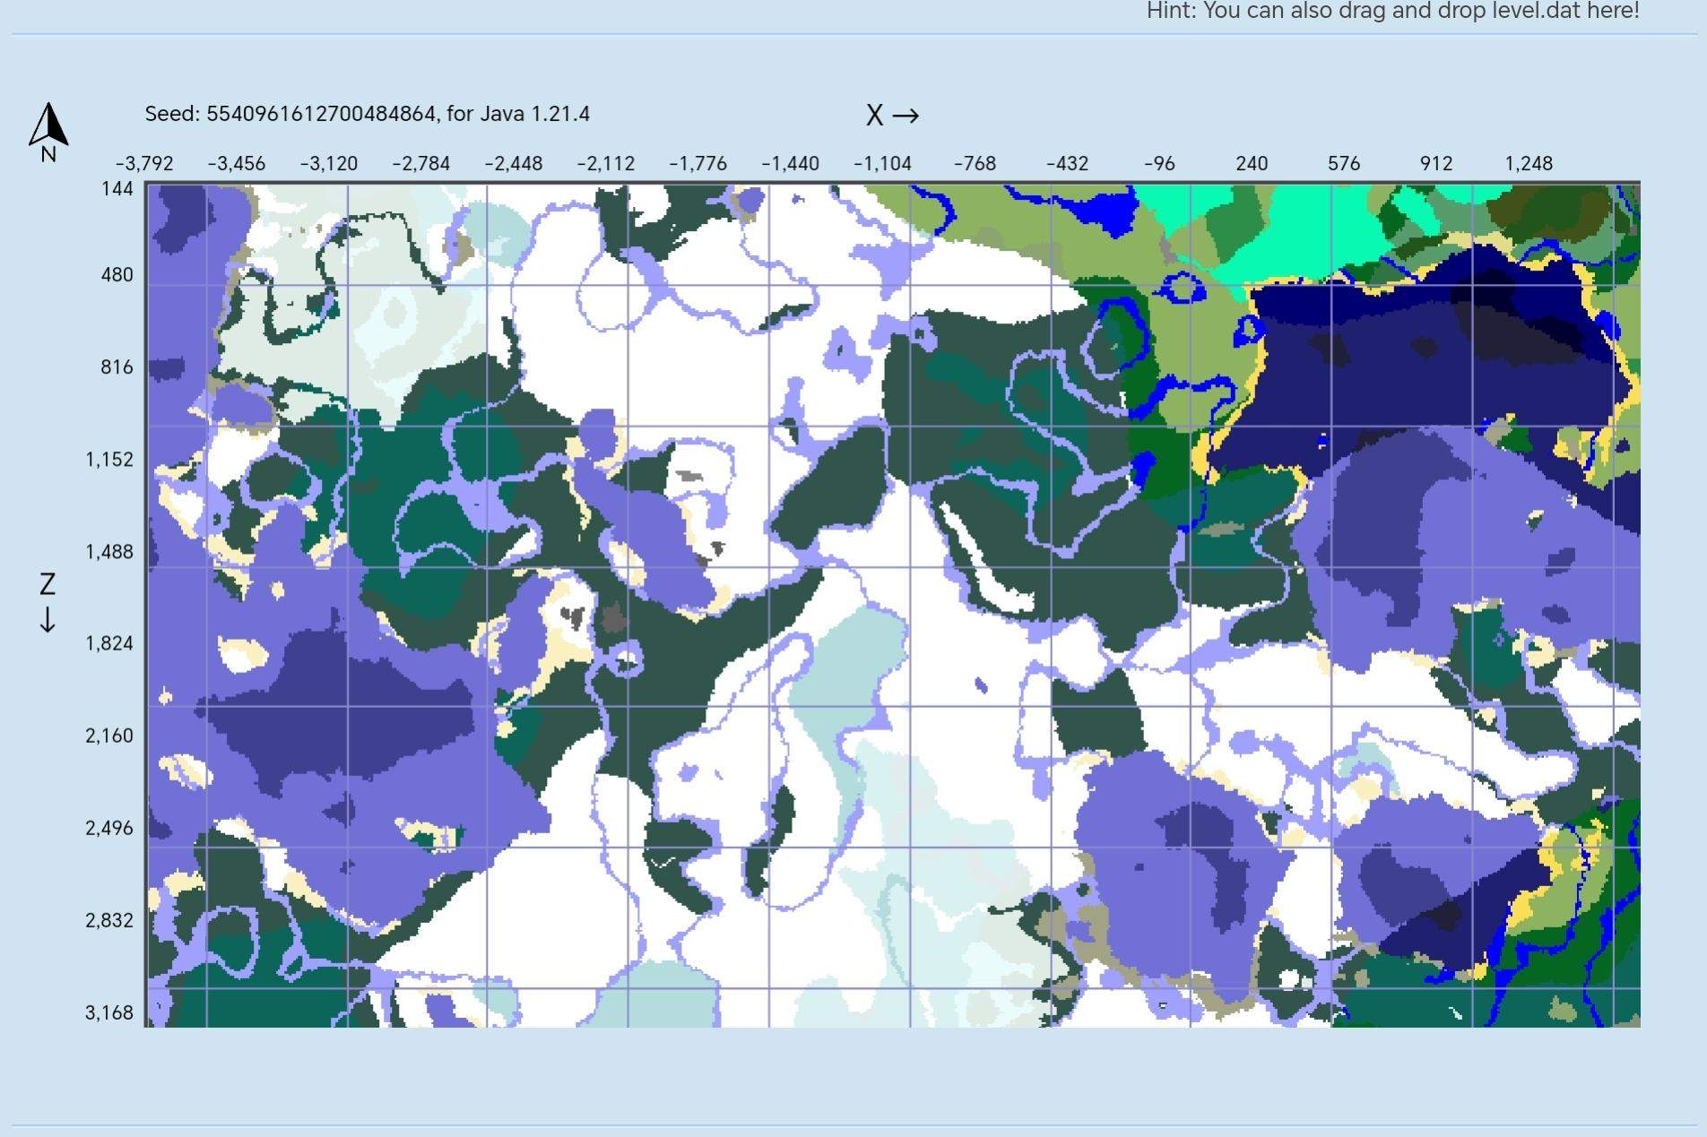
Task: Click the Java 1.21.4 version text
Action: pos(534,114)
